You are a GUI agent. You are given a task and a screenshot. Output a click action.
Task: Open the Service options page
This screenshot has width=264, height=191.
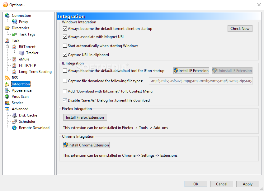(17, 103)
